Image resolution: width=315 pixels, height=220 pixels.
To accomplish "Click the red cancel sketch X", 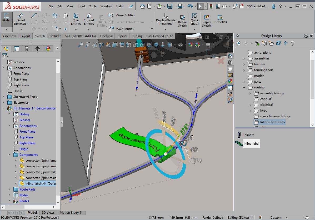I will [x=221, y=61].
